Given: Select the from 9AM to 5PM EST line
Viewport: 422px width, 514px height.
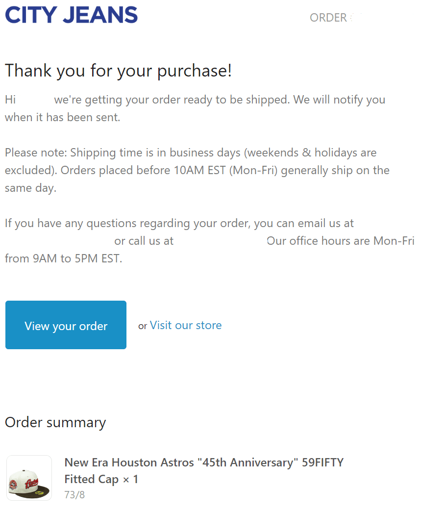Looking at the screenshot, I should click(x=64, y=258).
